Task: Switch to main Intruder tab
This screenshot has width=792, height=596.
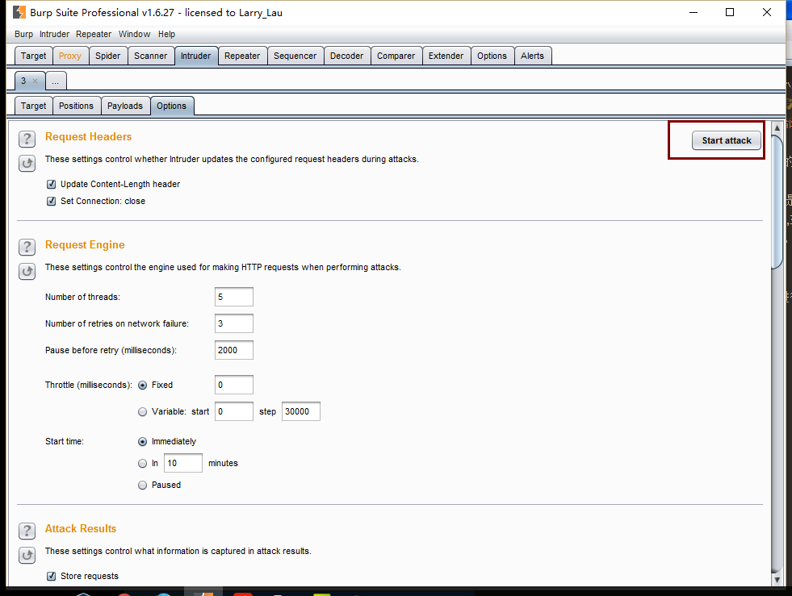Action: (x=196, y=56)
